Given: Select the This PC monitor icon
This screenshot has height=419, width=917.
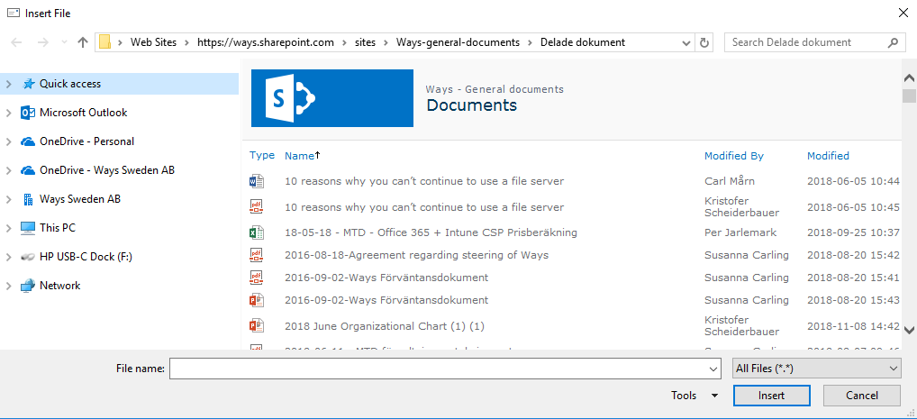Looking at the screenshot, I should click(28, 228).
